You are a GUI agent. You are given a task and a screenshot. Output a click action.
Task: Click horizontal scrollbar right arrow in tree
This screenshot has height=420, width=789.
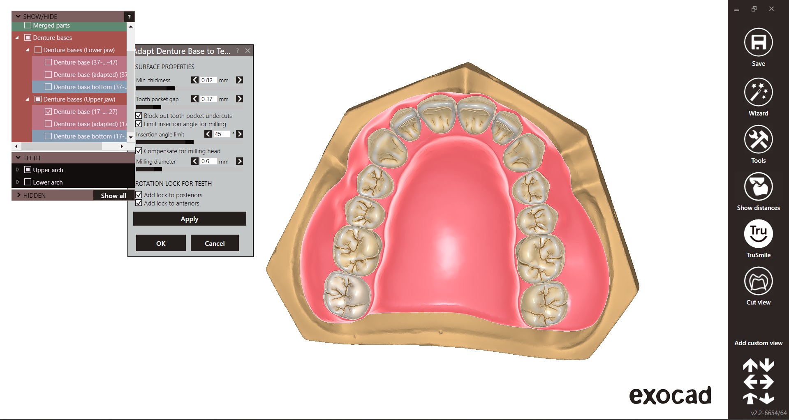(122, 146)
